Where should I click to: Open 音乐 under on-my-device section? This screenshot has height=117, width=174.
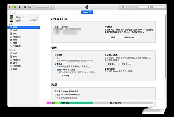tap(24, 54)
